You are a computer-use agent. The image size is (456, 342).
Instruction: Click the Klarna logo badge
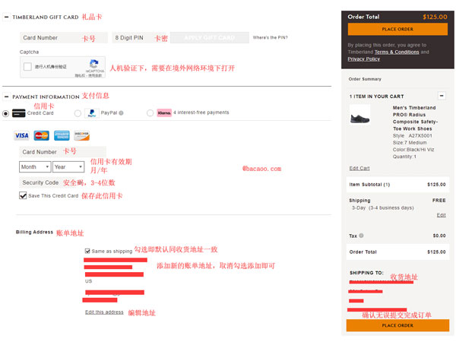pyautogui.click(x=163, y=113)
